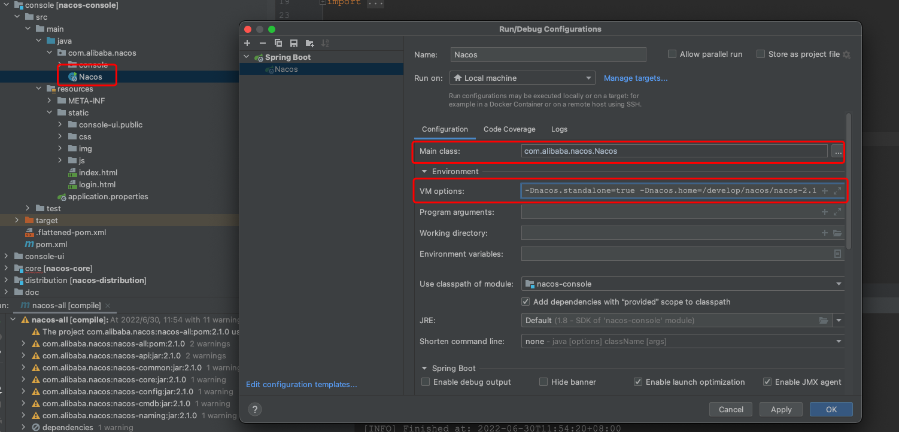
Task: Switch to the Configuration tab
Action: click(445, 129)
